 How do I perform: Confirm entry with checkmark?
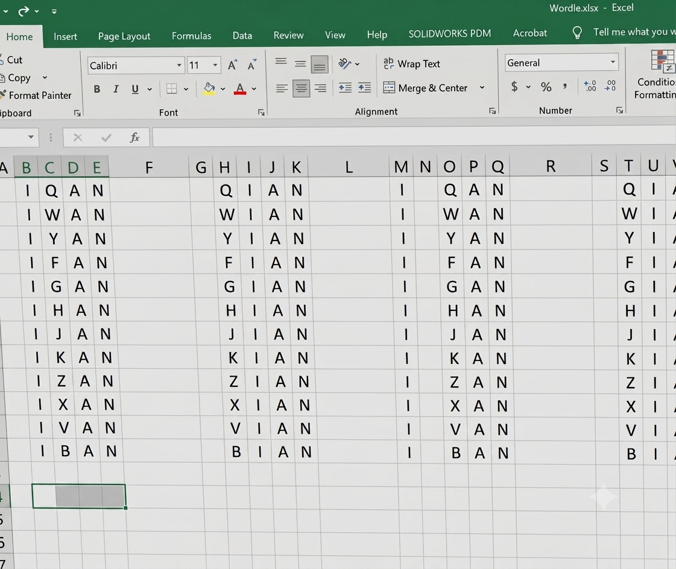point(106,137)
